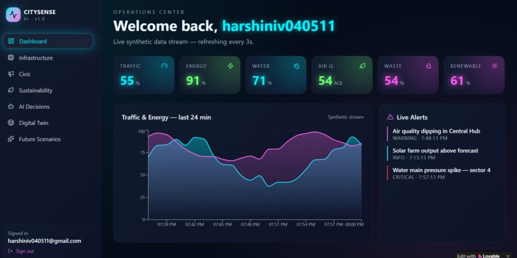Open the Dashboard menu item
The height and width of the screenshot is (258, 517).
[x=48, y=41]
